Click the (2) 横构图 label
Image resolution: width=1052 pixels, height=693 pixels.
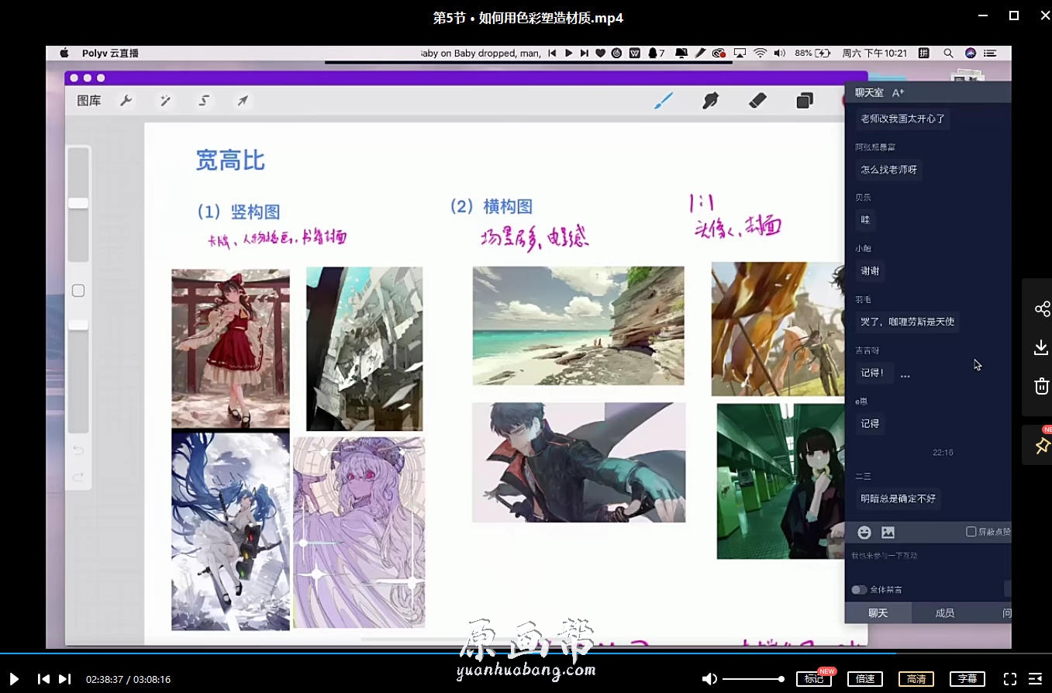coord(492,206)
